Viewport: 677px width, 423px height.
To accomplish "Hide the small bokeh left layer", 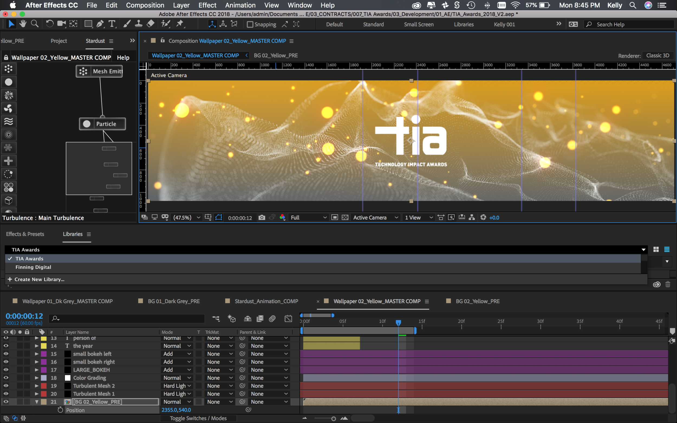I will point(6,354).
